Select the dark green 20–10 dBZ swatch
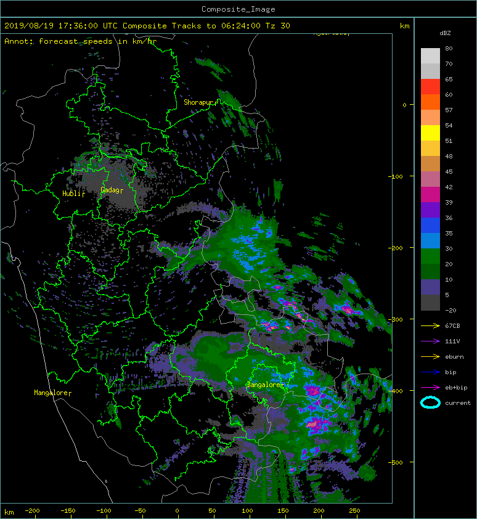Screen dimensions: 477x519 (430, 271)
